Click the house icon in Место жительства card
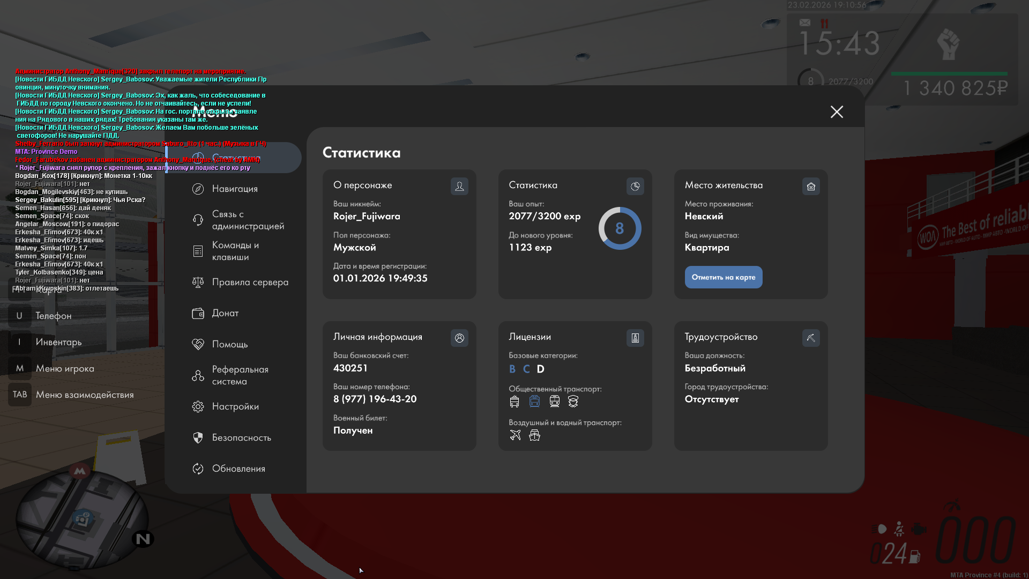This screenshot has width=1029, height=579. pyautogui.click(x=811, y=187)
